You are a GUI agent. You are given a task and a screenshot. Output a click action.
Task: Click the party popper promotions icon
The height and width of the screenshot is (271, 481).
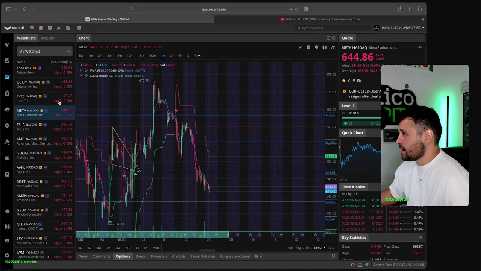coord(59,28)
